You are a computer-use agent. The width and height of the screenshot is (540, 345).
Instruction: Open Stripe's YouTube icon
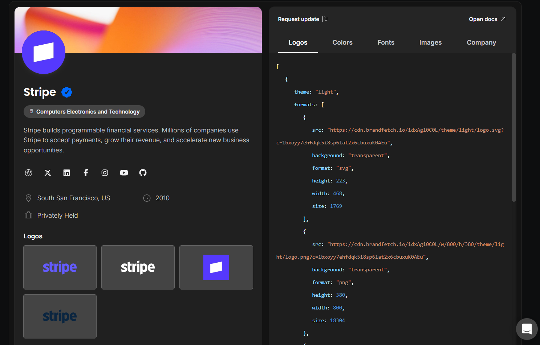[x=124, y=173]
